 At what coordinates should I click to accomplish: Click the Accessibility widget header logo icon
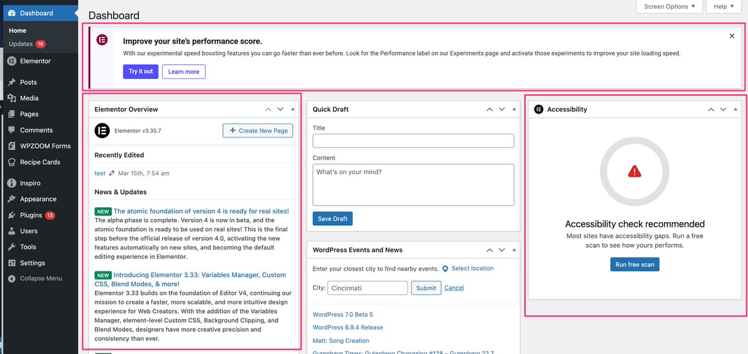click(x=539, y=109)
